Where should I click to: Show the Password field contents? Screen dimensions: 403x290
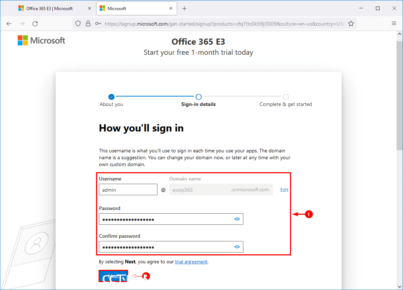(237, 219)
